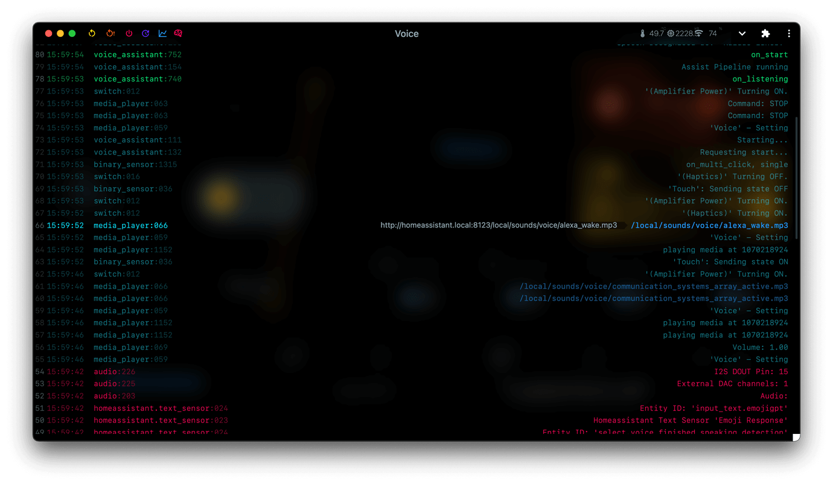Click the pink speech bubble icon
Image resolution: width=833 pixels, height=484 pixels.
pos(178,34)
